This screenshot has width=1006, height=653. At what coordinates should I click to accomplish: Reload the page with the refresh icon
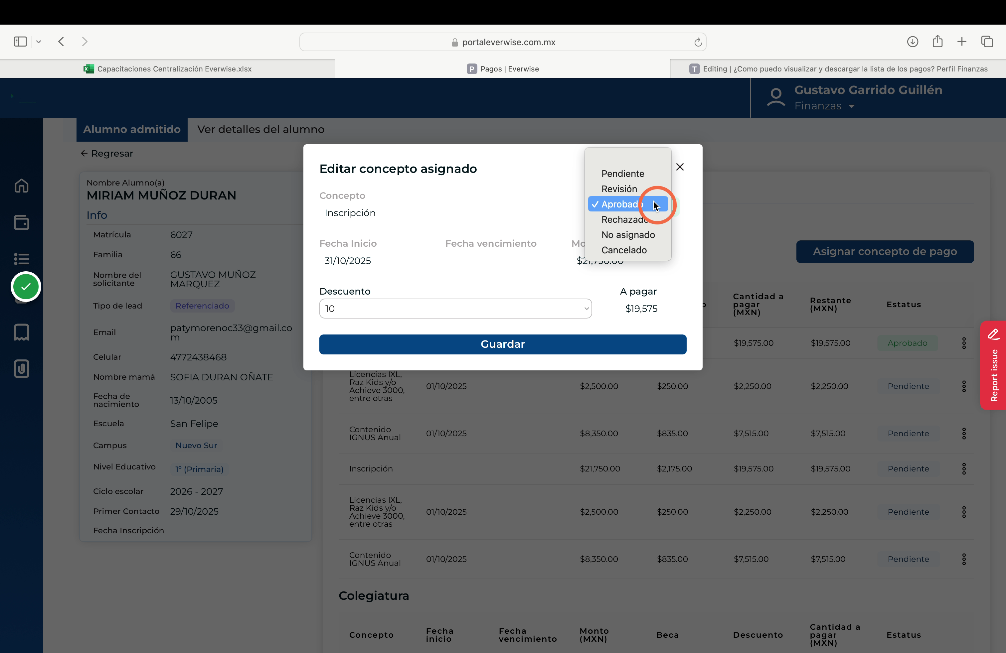tap(698, 42)
